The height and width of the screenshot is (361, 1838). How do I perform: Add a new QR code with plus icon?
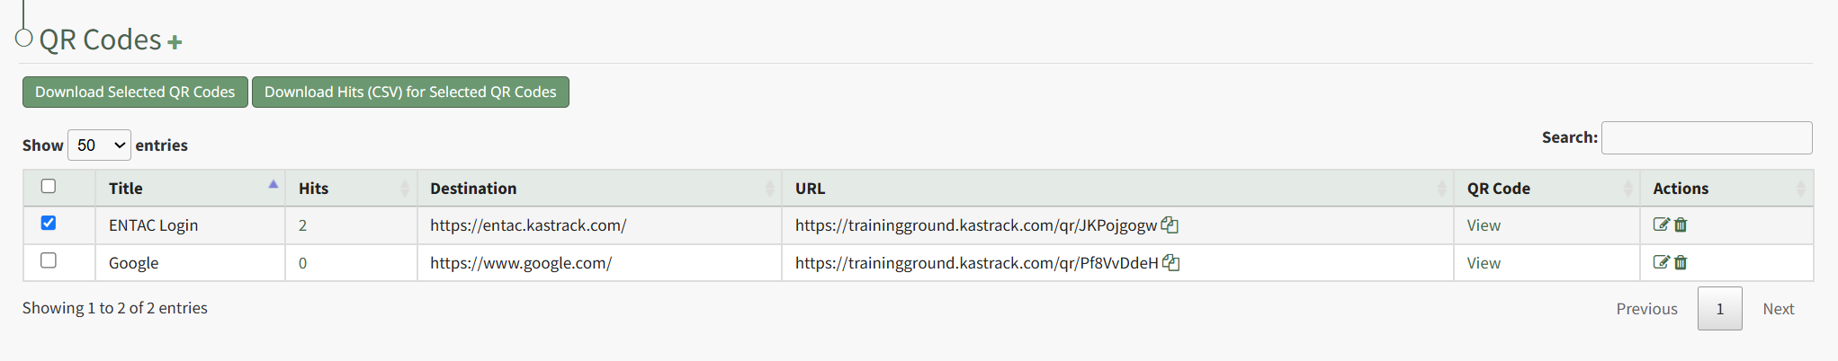coord(175,42)
